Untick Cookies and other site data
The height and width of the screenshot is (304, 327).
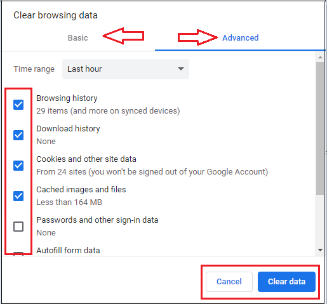pyautogui.click(x=18, y=166)
